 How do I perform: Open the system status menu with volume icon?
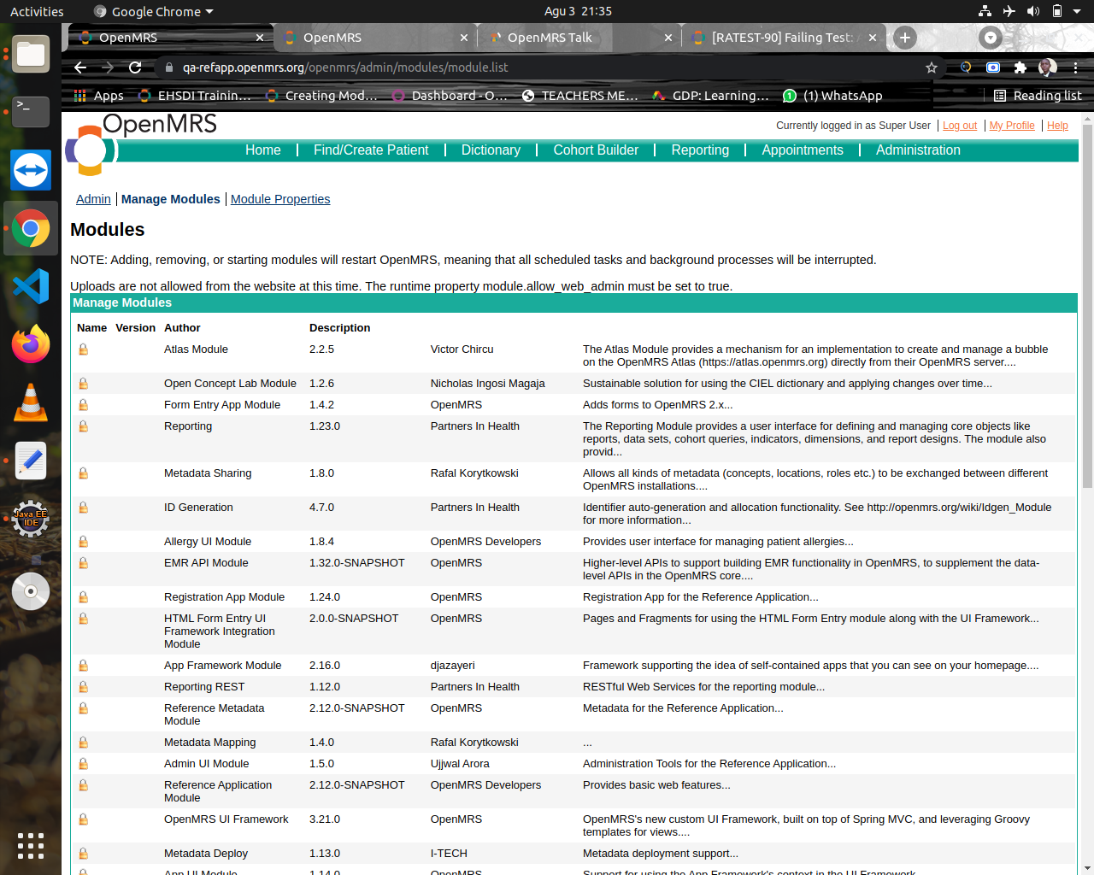click(x=1032, y=11)
